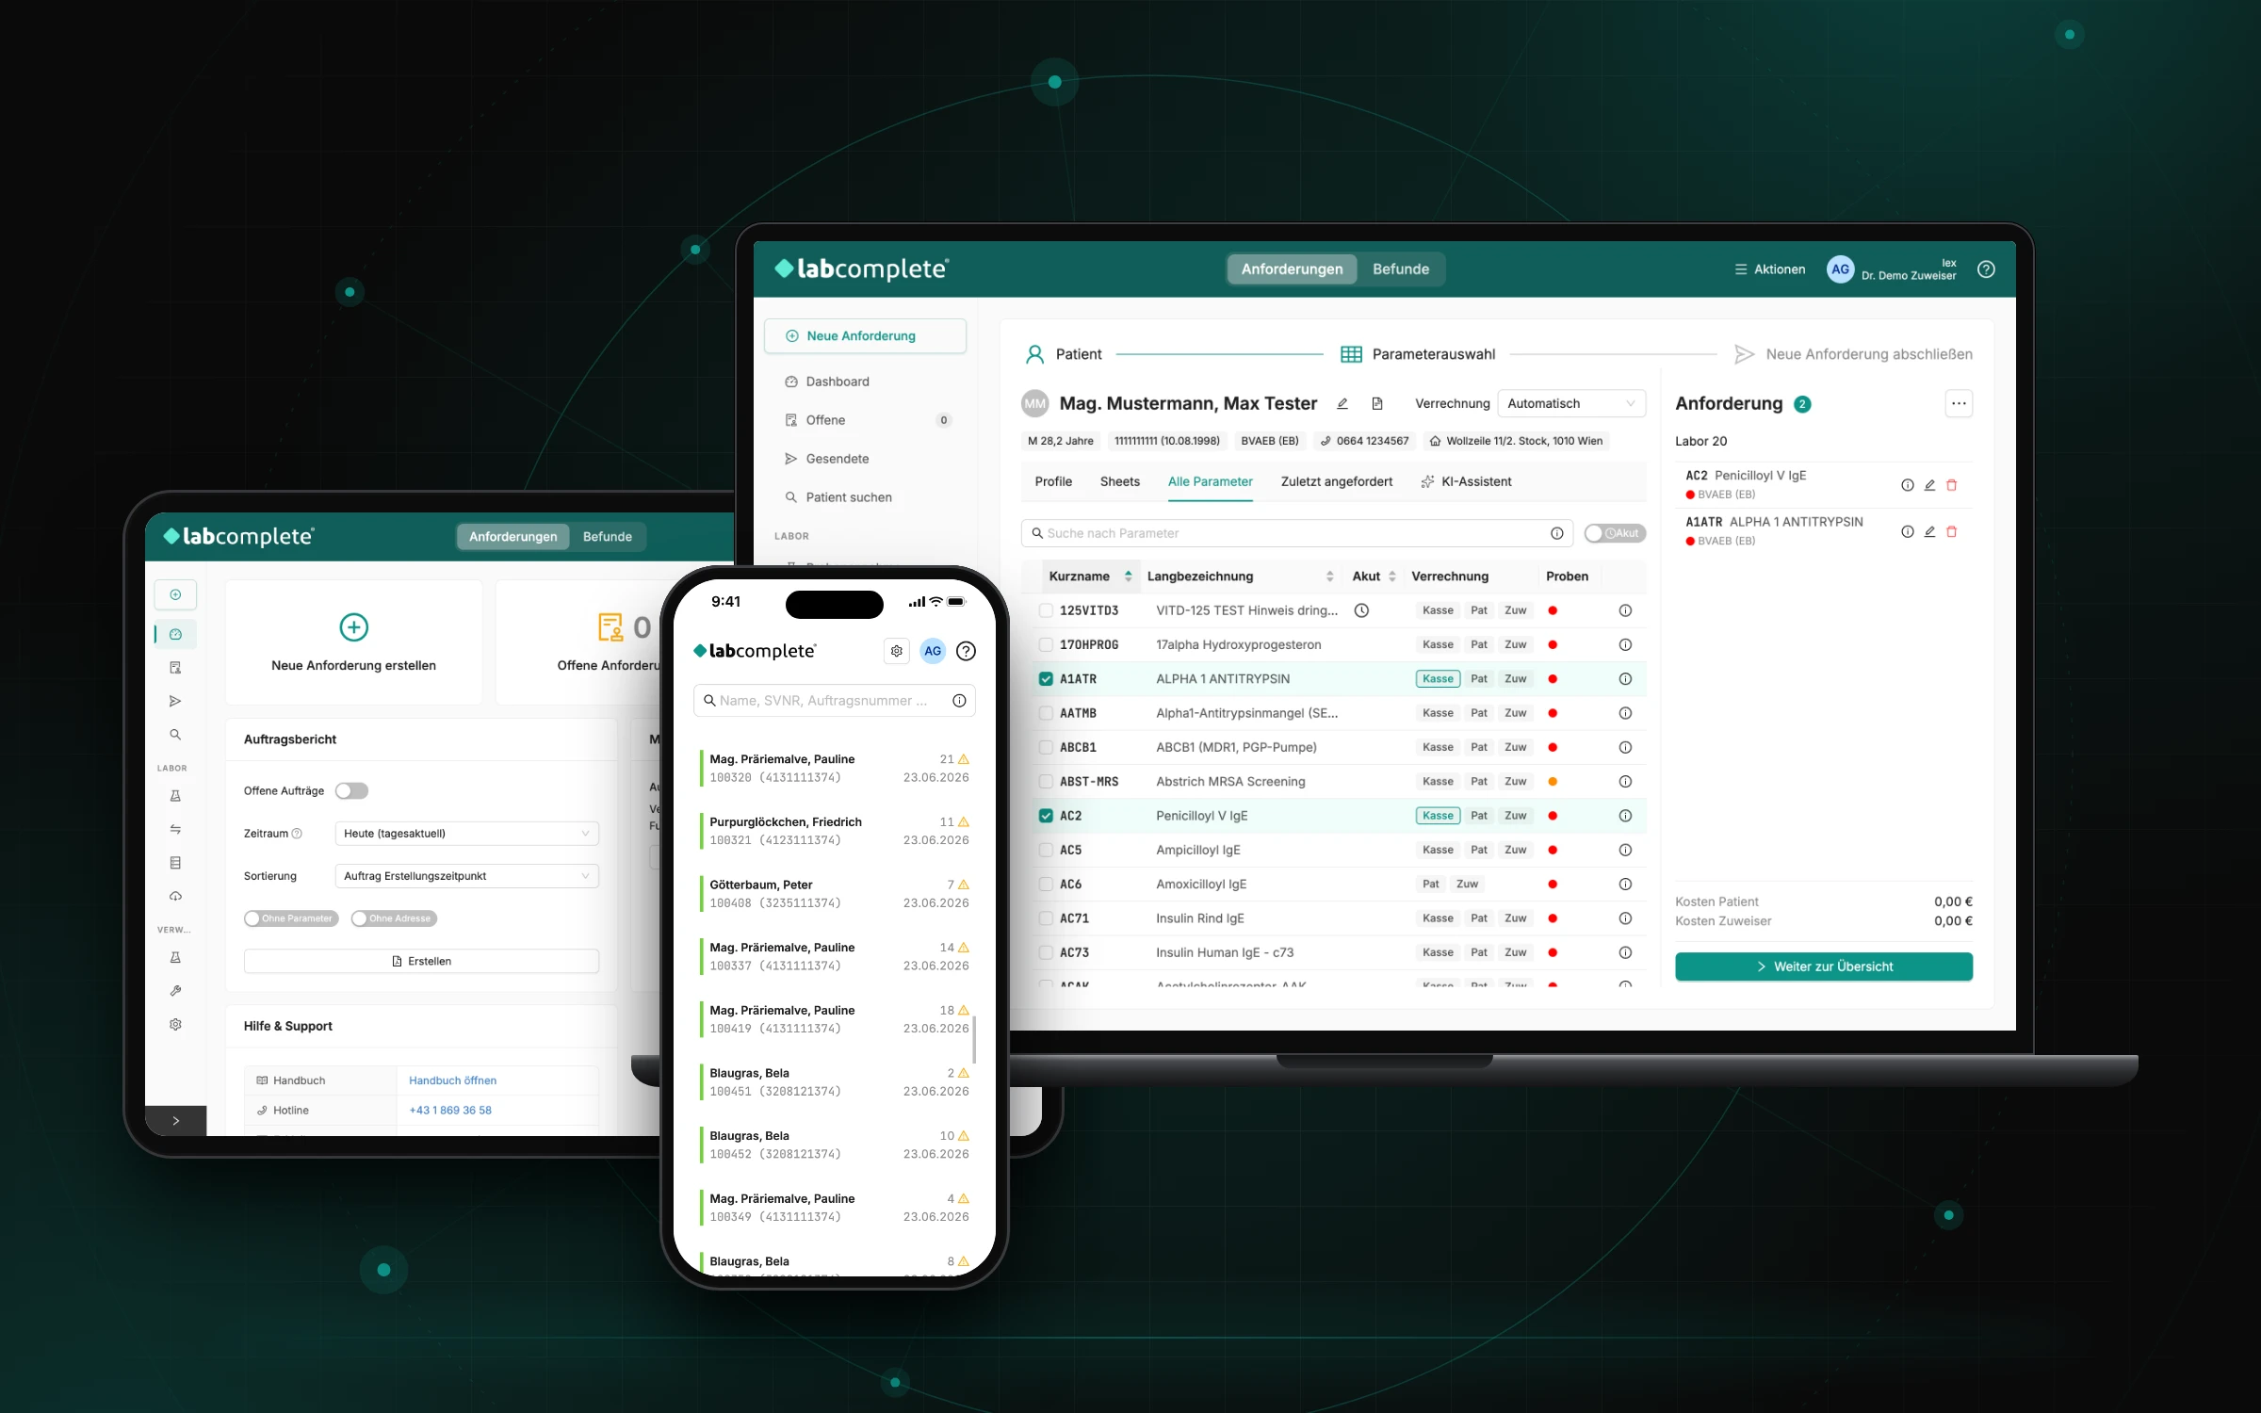Open info icon for ABST-MRS row
This screenshot has height=1413, width=2261.
tap(1625, 782)
